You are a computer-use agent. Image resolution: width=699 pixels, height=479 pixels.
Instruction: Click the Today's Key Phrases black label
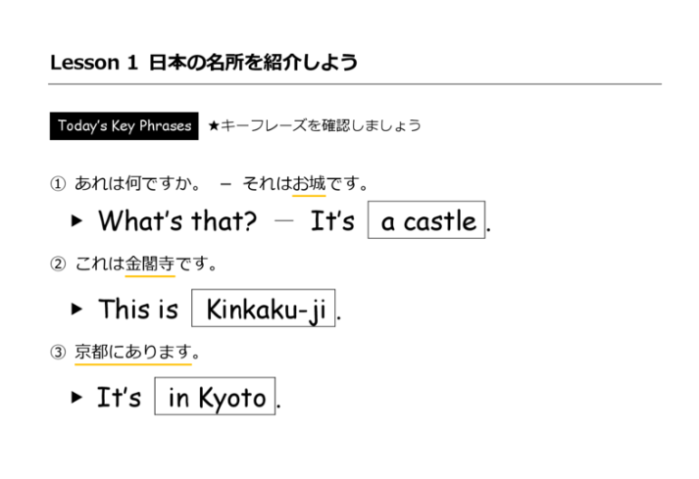tap(124, 125)
